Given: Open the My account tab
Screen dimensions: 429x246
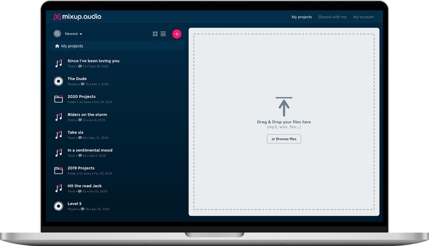Looking at the screenshot, I should pos(363,17).
